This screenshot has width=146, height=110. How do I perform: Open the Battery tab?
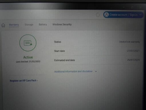tap(43, 24)
